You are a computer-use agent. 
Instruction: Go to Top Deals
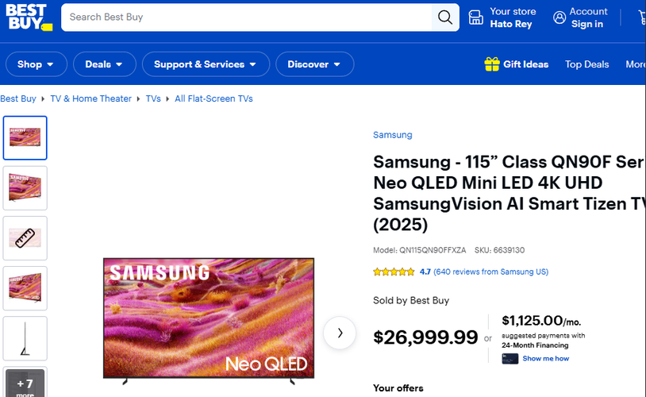tap(586, 64)
